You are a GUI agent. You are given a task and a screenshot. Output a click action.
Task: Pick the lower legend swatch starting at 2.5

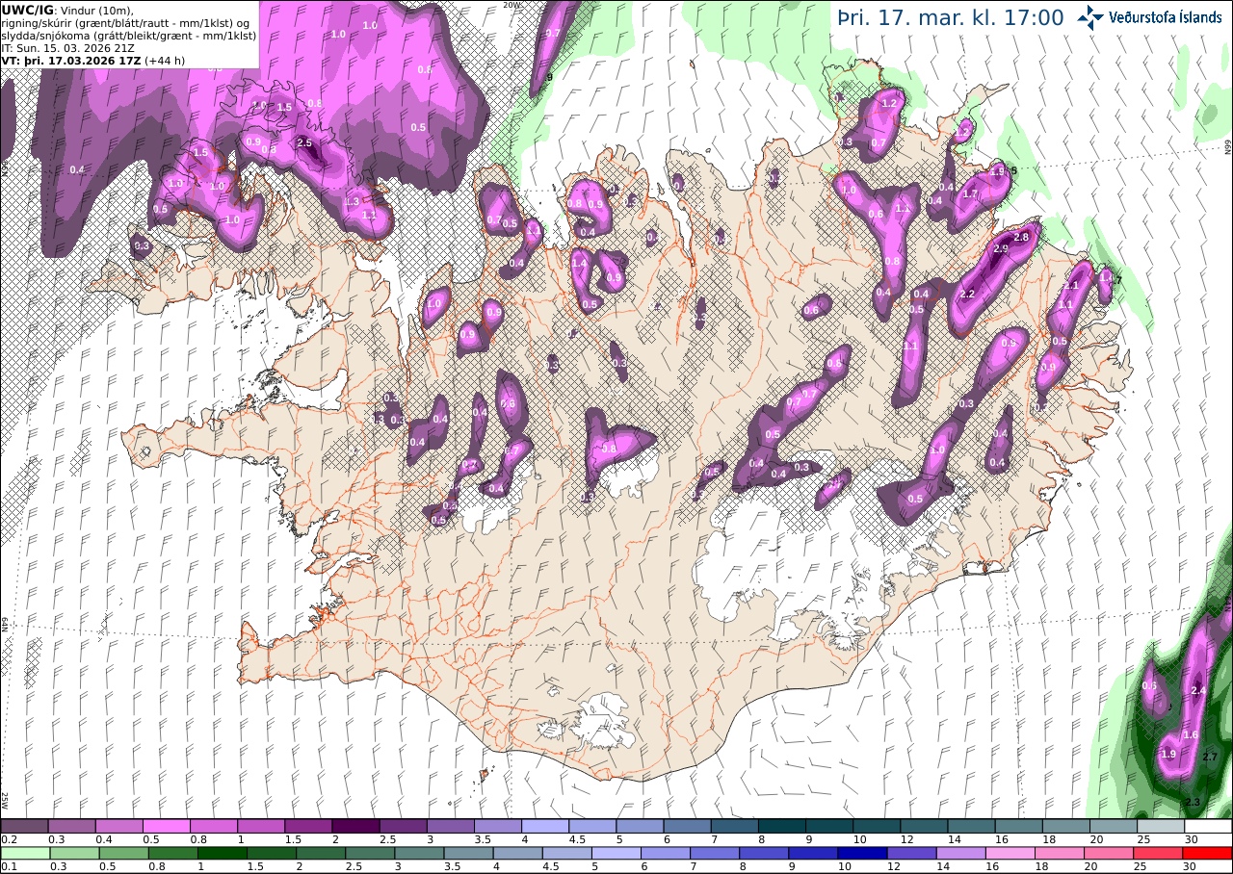pyautogui.click(x=370, y=853)
